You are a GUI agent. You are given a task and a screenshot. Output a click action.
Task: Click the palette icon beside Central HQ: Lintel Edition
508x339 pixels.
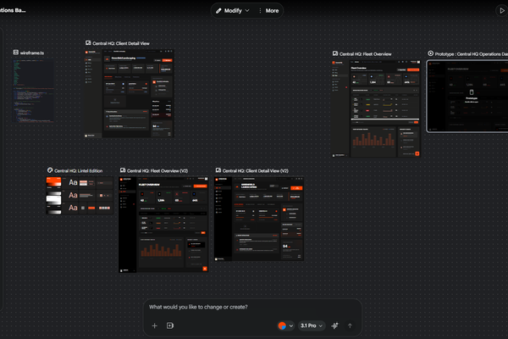[x=50, y=170]
